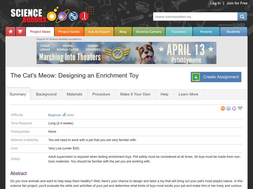Open the Teachers tab
This screenshot has width=253, height=189.
coord(179,32)
